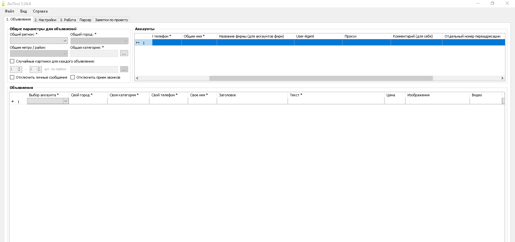Open the Заметки по проекту tab
The height and width of the screenshot is (242, 515).
pyautogui.click(x=111, y=20)
